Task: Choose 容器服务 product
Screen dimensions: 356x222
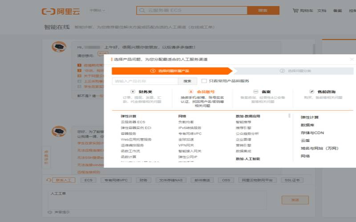Action: pyautogui.click(x=128, y=134)
